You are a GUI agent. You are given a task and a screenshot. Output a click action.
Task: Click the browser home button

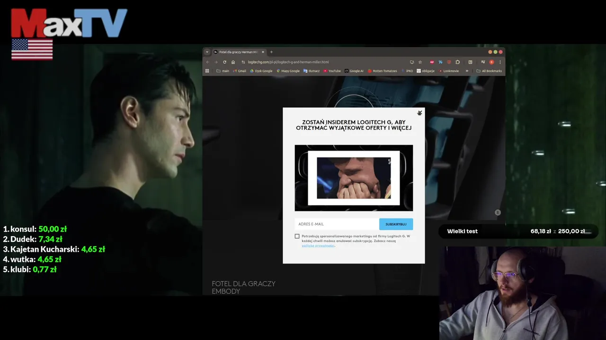[233, 62]
